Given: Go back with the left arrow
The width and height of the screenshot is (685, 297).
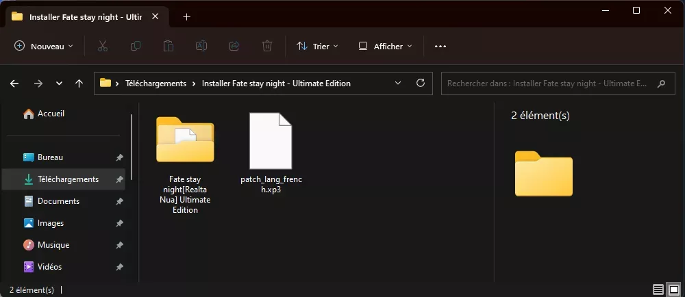Looking at the screenshot, I should click(14, 83).
